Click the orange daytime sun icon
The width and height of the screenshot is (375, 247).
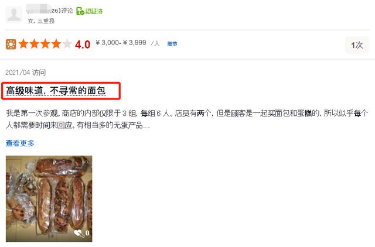11,44
